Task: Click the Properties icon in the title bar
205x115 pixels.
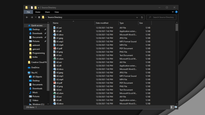Action: coord(32,8)
